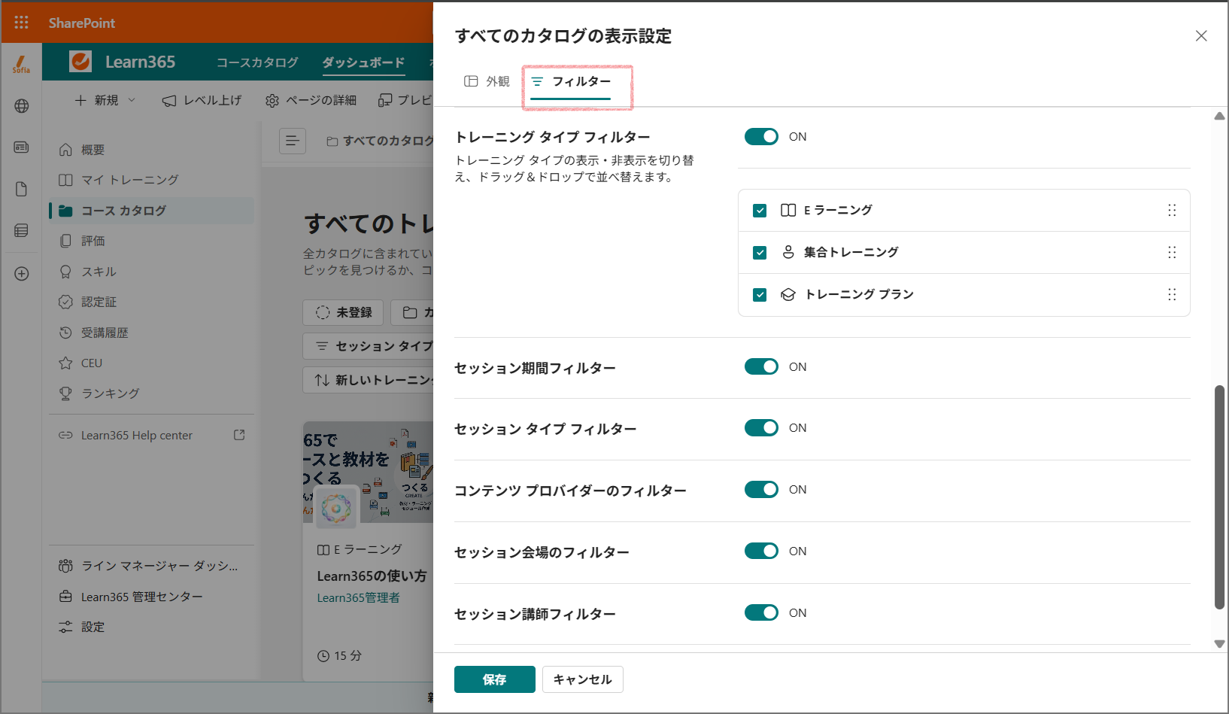Screen dimensions: 1229x714
Task: Click drag handle for 集合トレーニング row
Action: tap(1172, 252)
